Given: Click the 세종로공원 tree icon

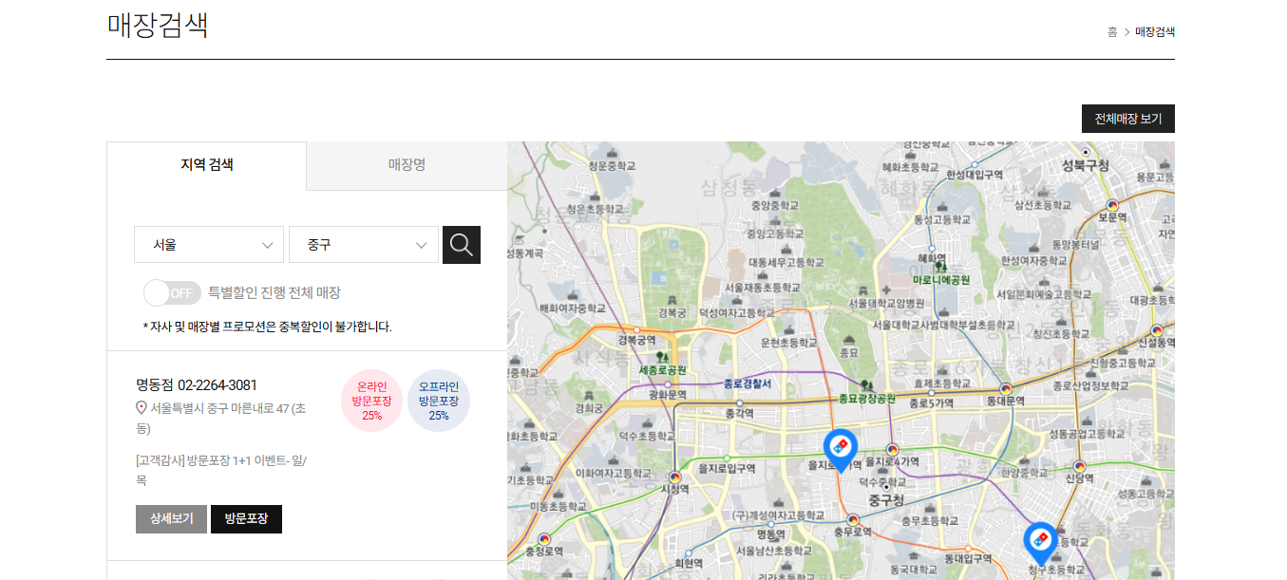Looking at the screenshot, I should click(663, 357).
